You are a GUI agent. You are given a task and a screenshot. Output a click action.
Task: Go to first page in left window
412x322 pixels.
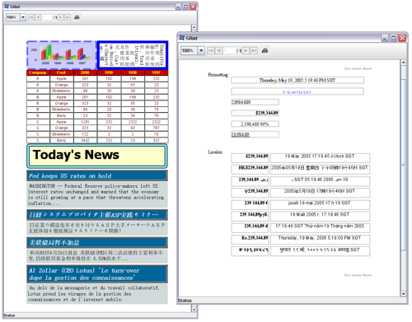pos(31,17)
